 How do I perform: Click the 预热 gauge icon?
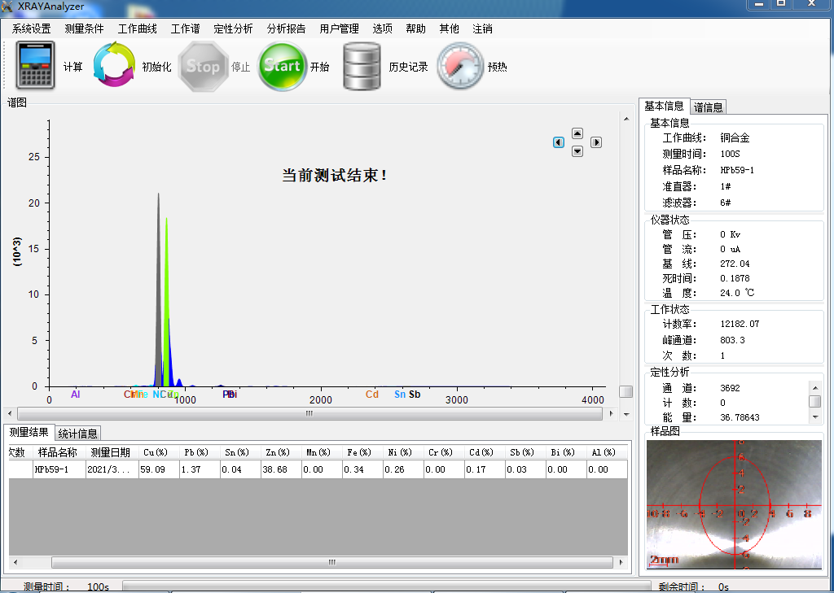(460, 66)
